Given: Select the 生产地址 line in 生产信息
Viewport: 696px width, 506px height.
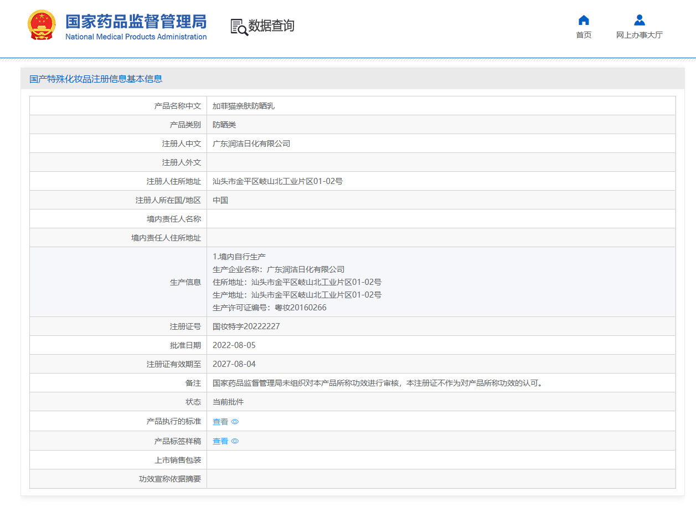Looking at the screenshot, I should (x=297, y=295).
